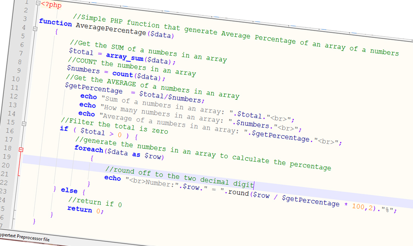Click the foreach keyword
The height and width of the screenshot is (246, 413).
point(89,149)
